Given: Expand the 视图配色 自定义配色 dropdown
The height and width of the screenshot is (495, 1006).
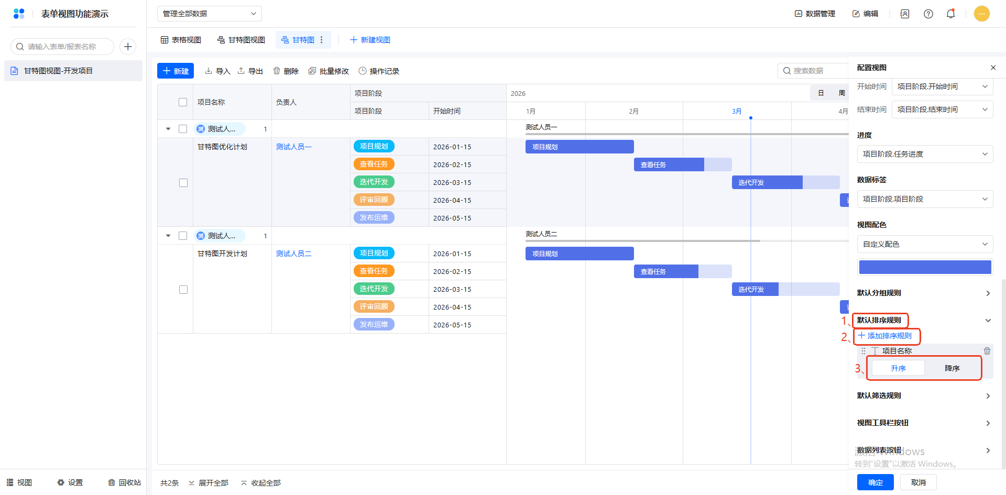Looking at the screenshot, I should pos(925,244).
